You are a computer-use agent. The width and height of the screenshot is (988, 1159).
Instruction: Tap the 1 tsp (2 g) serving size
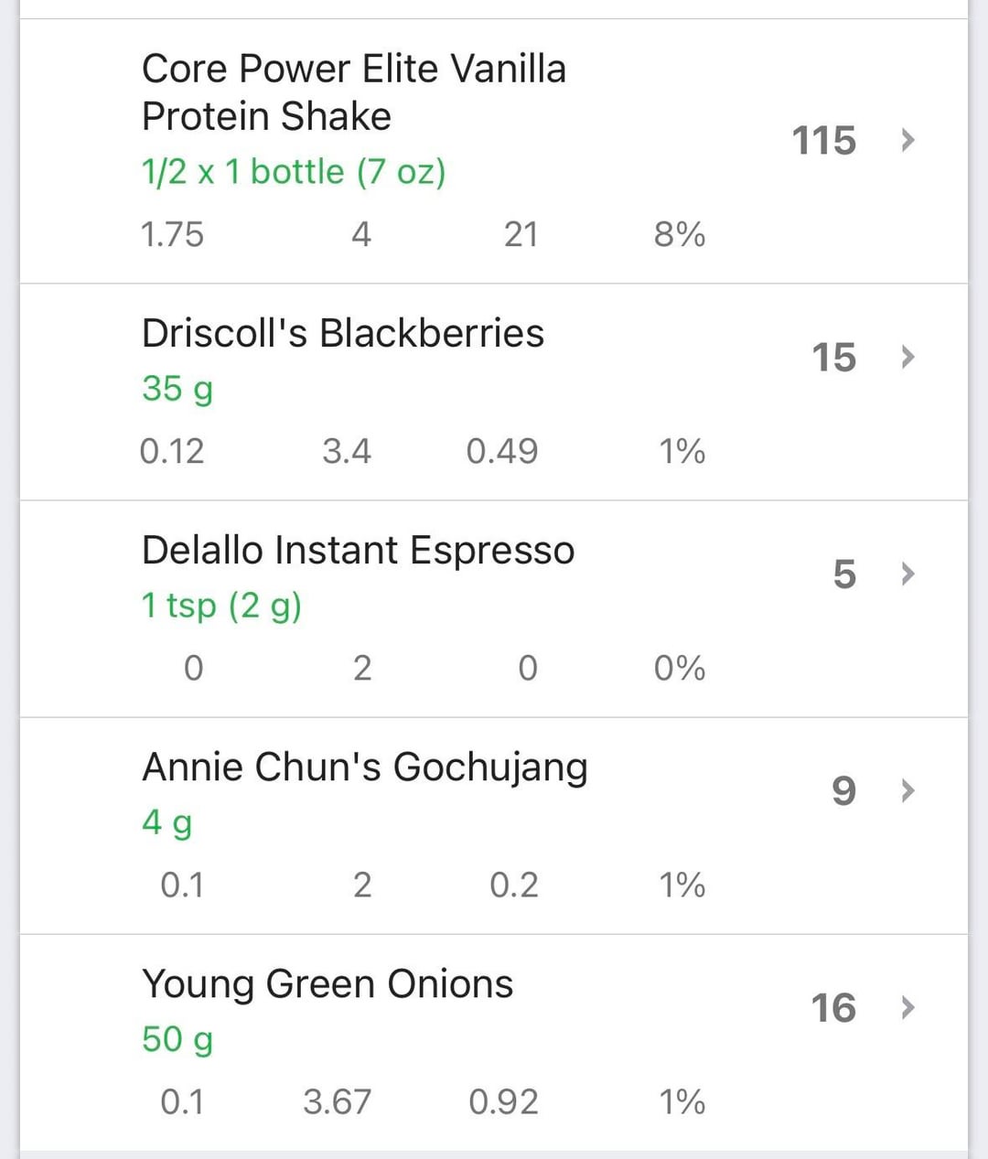click(x=221, y=605)
